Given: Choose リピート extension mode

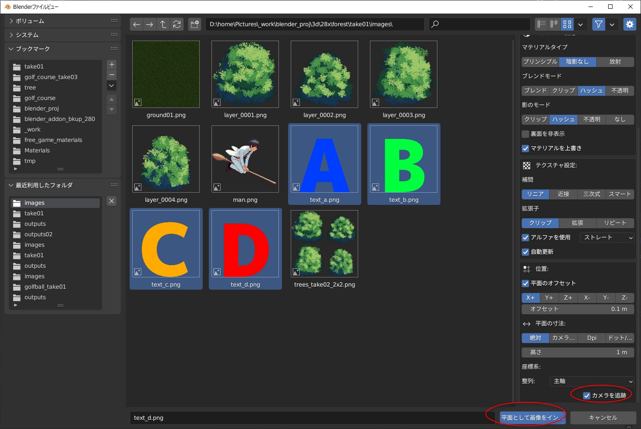Looking at the screenshot, I should (615, 223).
